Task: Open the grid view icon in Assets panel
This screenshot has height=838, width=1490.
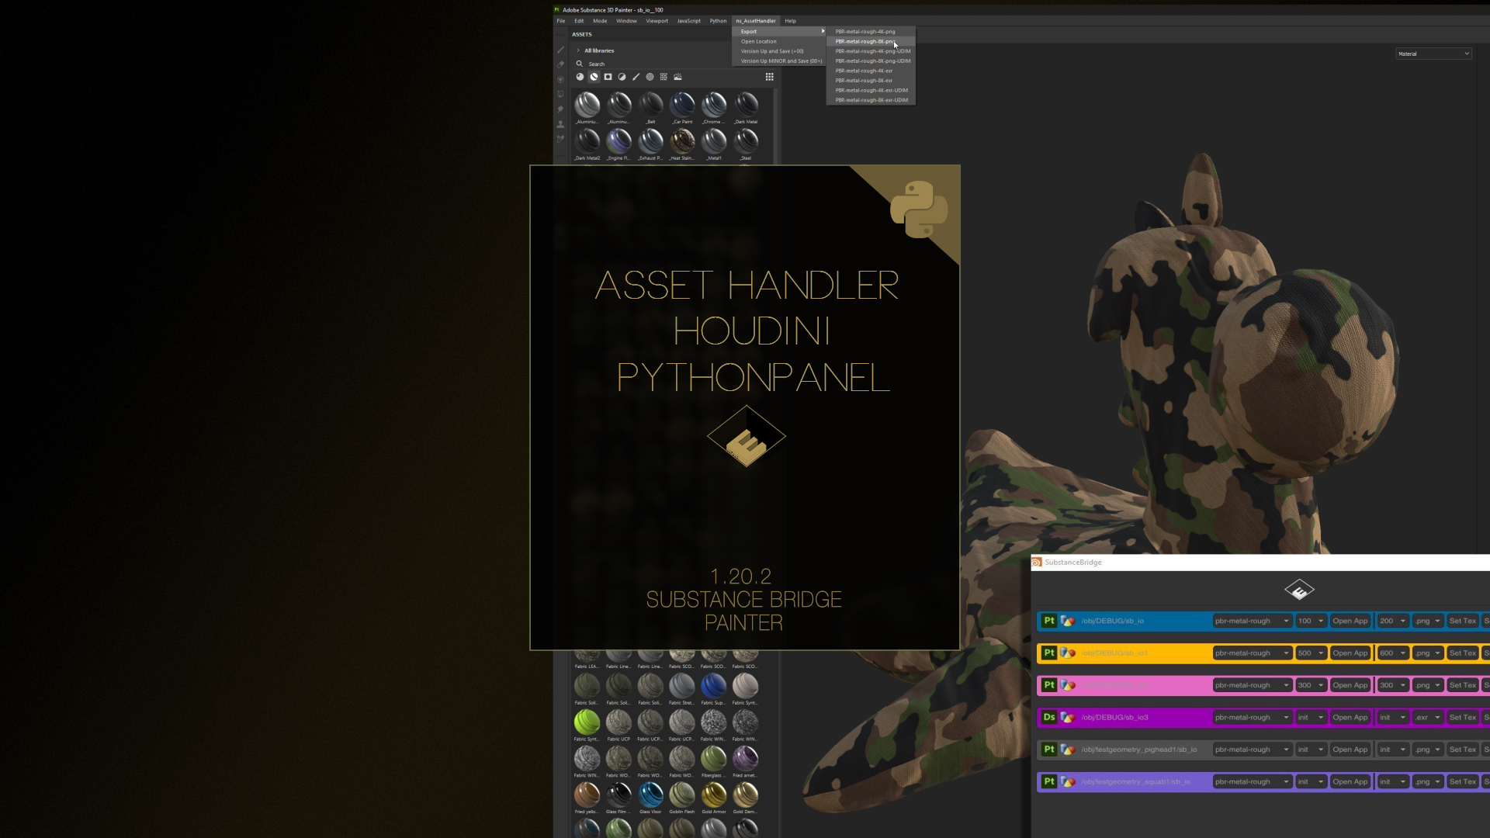Action: [769, 77]
